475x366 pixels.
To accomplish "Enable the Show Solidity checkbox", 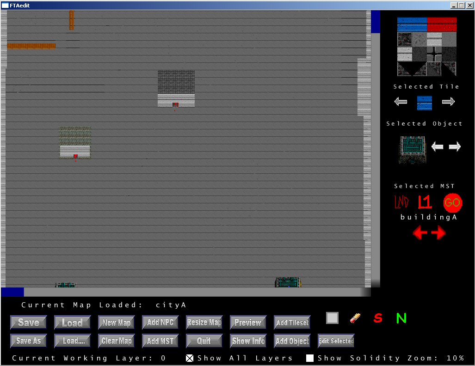I will point(310,358).
